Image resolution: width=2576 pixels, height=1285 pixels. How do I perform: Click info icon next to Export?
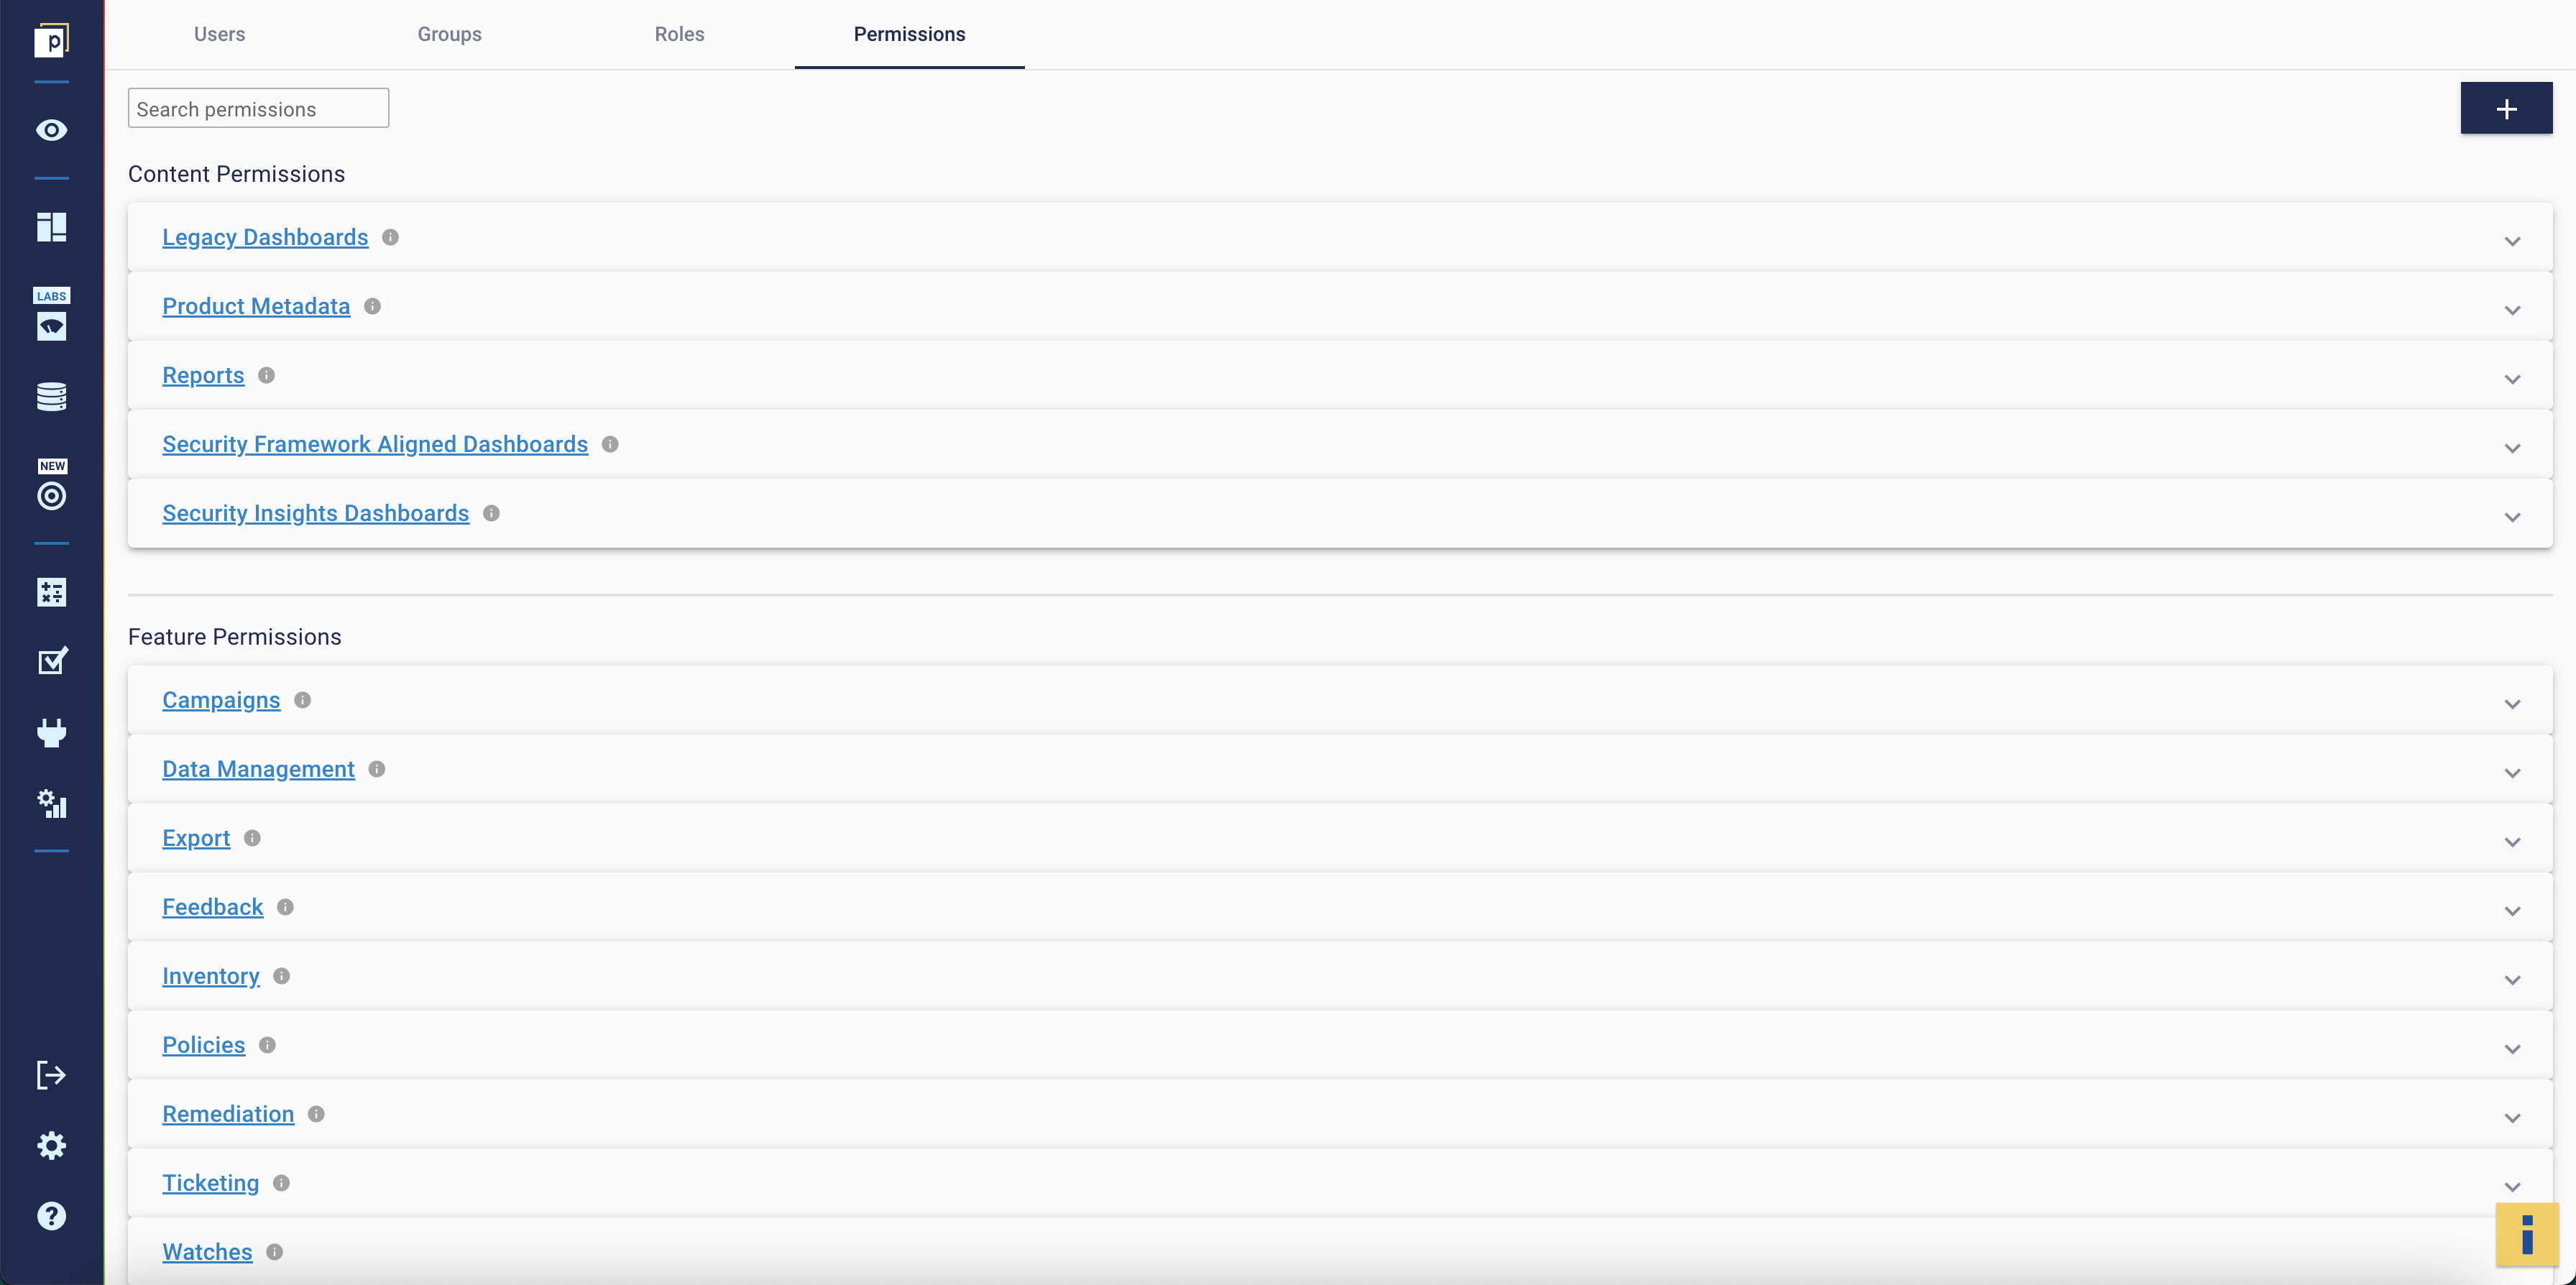point(252,838)
